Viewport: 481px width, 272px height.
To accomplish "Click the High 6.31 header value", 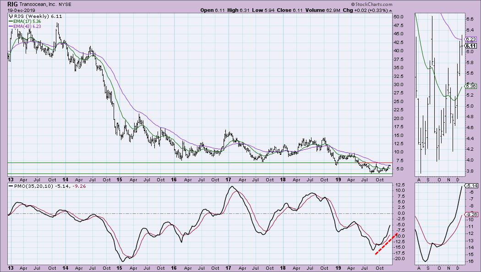I will click(x=239, y=10).
